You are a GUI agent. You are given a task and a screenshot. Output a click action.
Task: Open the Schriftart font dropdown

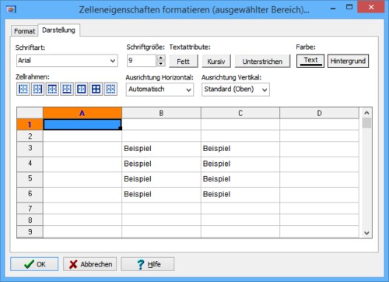(x=67, y=61)
